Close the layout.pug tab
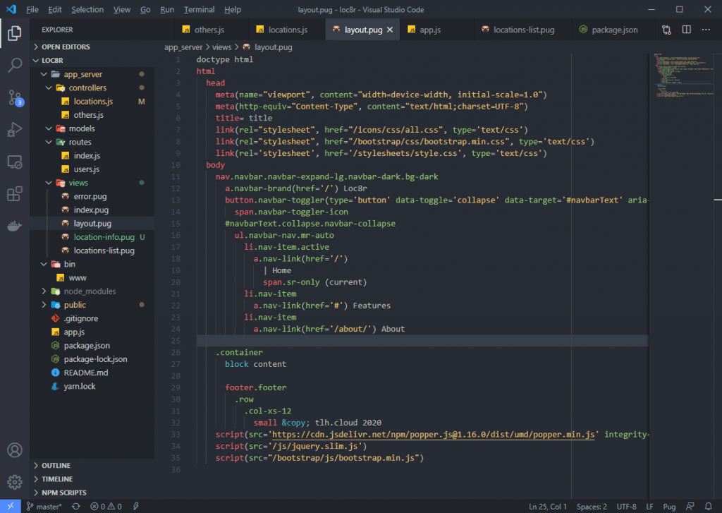 (389, 30)
